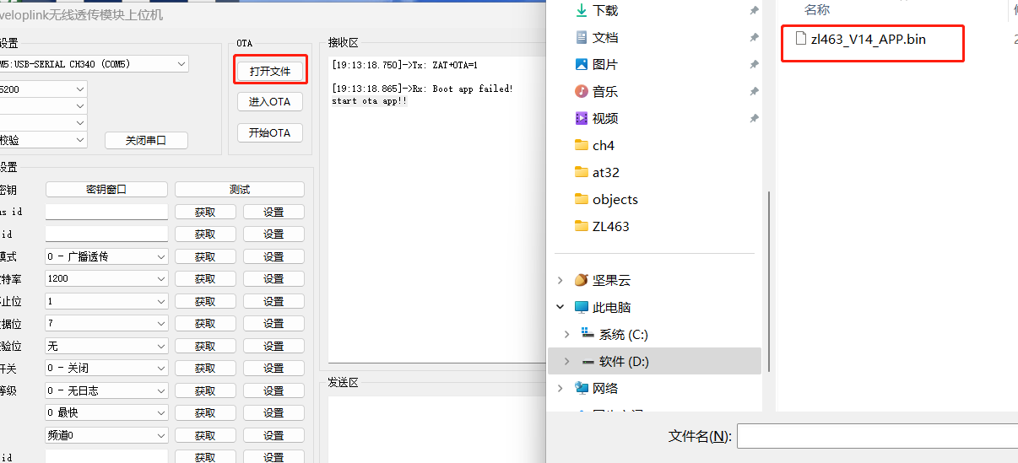Open the 下载 downloads folder
Image resolution: width=1018 pixels, height=463 pixels.
(x=604, y=10)
